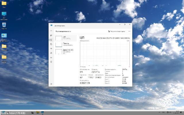Open the Services page icon in sidebar

[51, 61]
